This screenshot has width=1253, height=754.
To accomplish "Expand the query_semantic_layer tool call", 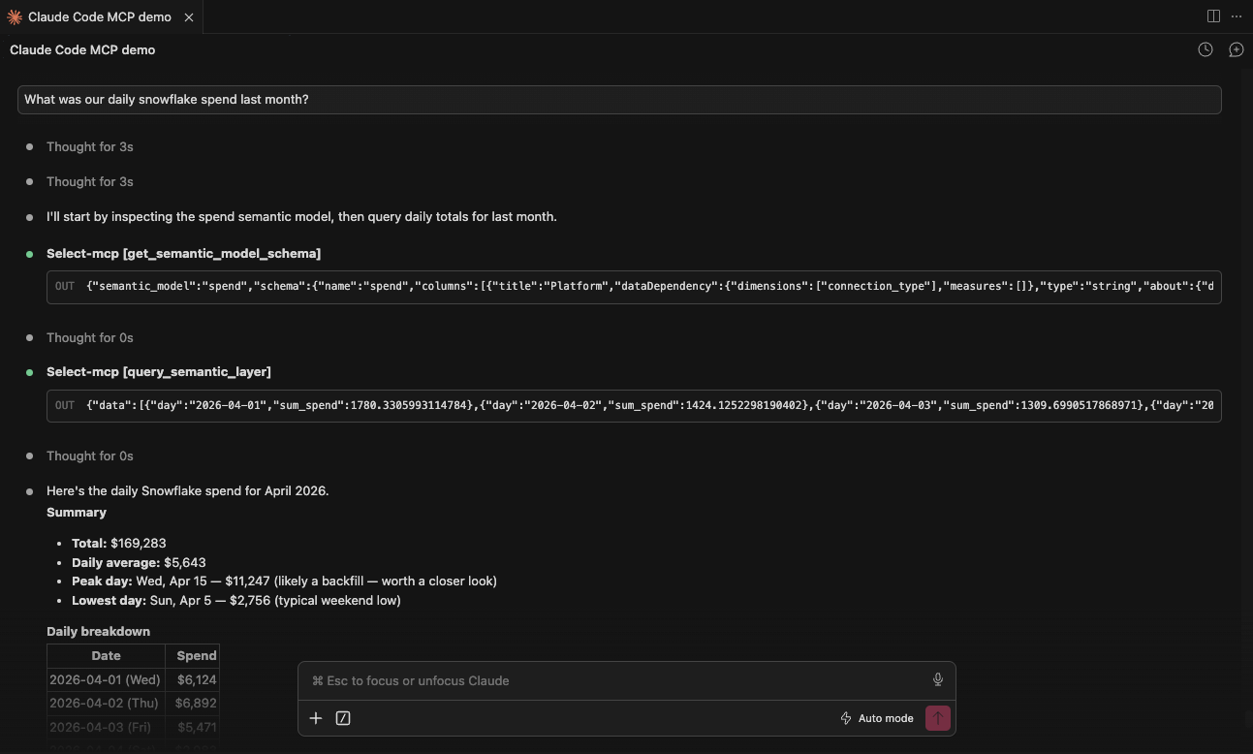I will coord(159,372).
